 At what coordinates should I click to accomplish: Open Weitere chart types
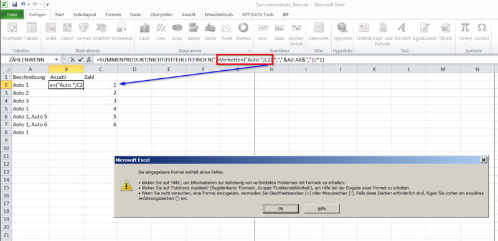click(x=243, y=34)
